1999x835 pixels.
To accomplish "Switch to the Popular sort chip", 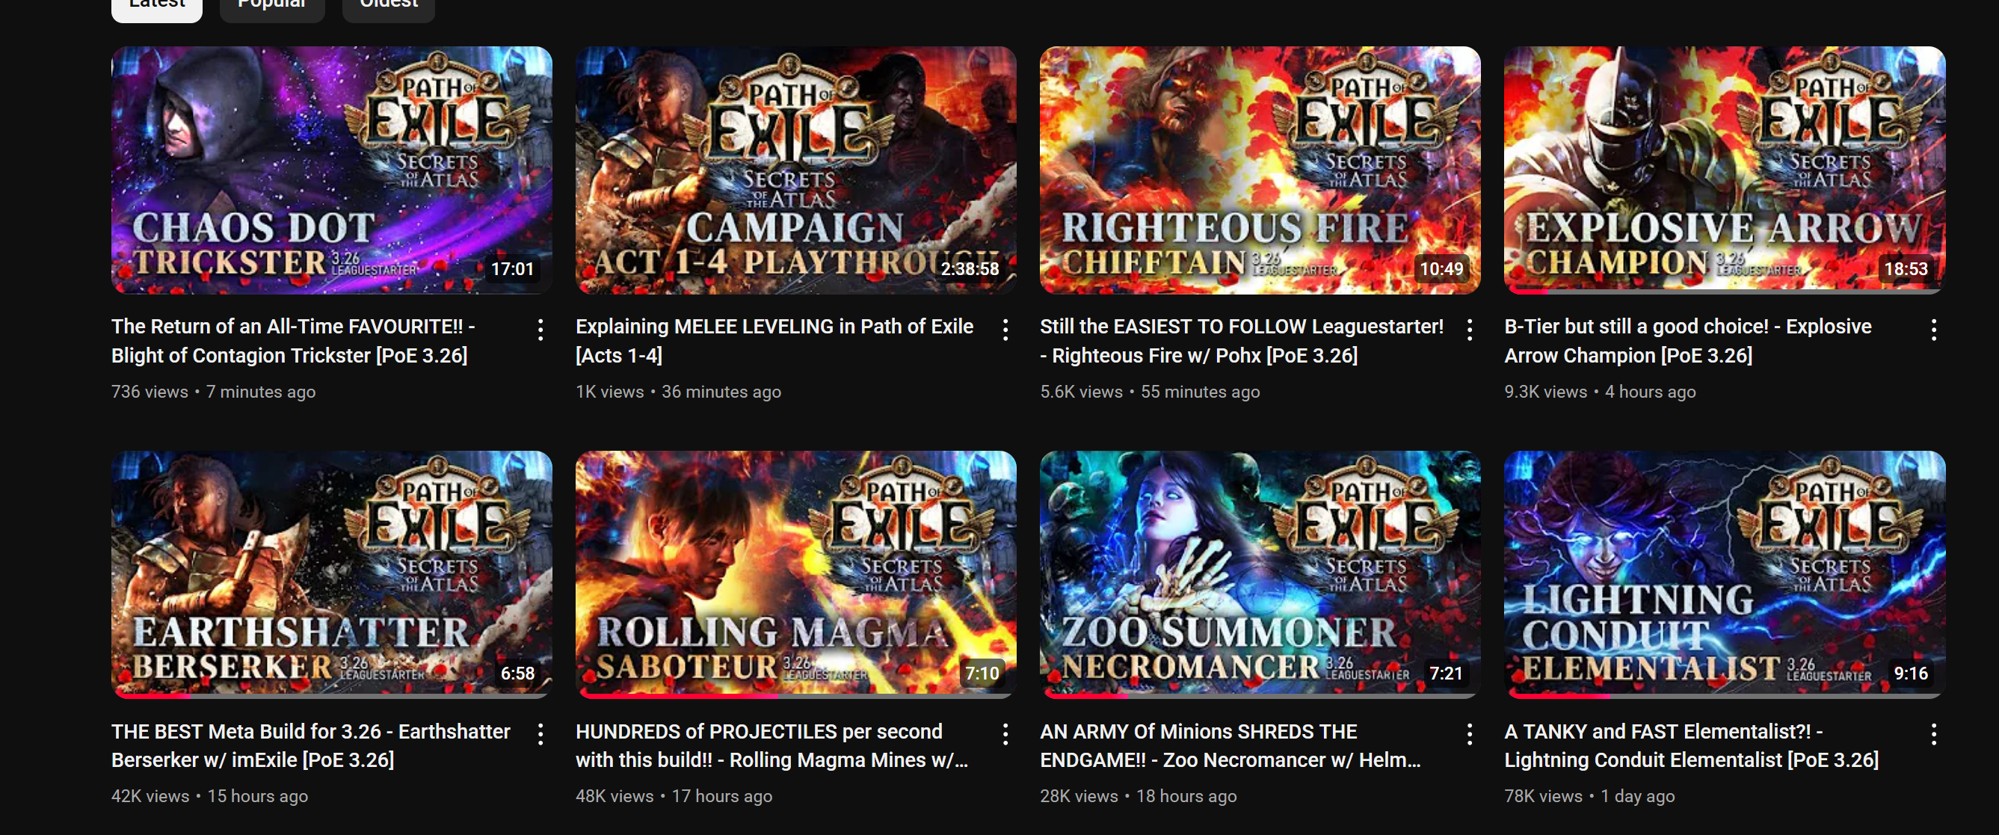I will point(271,7).
